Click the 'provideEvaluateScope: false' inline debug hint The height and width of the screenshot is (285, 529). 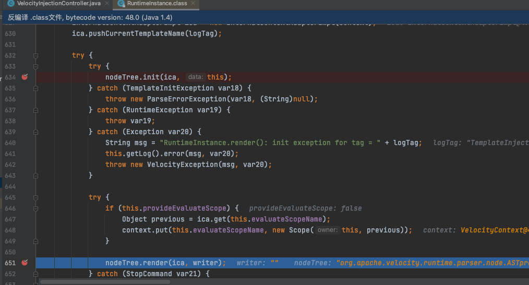[305, 208]
